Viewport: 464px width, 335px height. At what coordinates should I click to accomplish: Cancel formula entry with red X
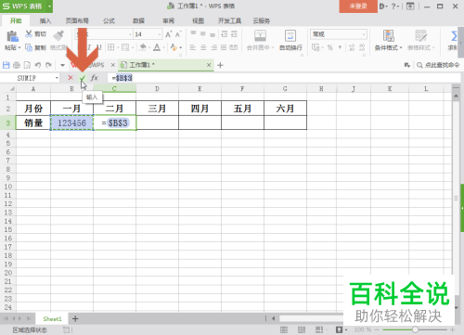click(x=71, y=78)
